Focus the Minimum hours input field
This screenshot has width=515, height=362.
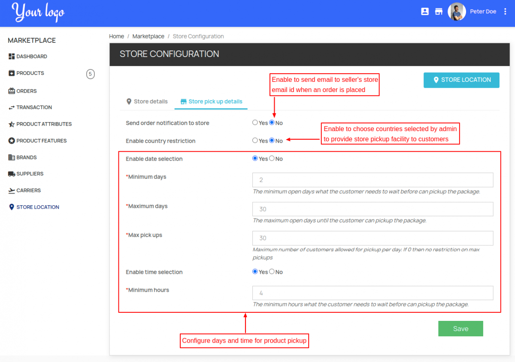(373, 293)
